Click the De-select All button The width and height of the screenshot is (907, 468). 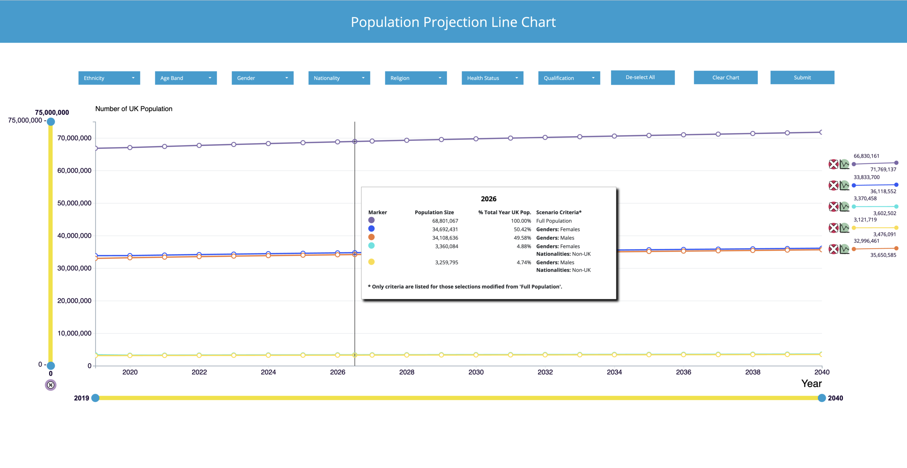coord(643,78)
